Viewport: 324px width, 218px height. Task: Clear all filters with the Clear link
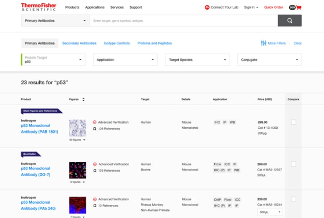(x=298, y=43)
